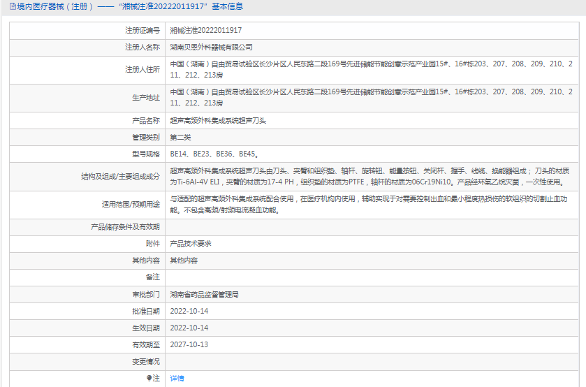Screen dimensions: 586x387
Task: Click the 管理类别 label
Action: (146, 137)
